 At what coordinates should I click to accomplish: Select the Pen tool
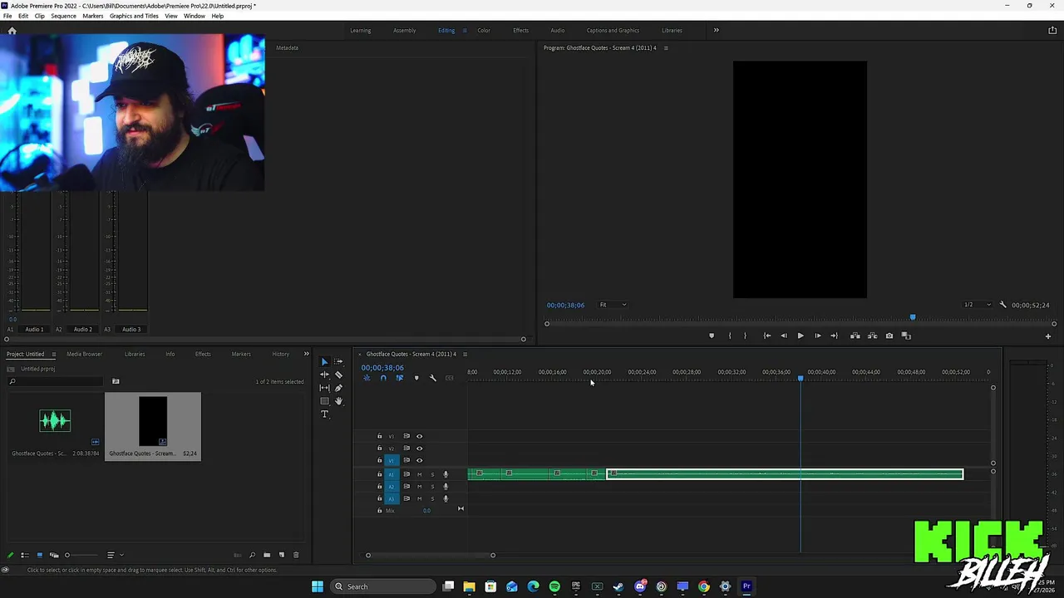[x=338, y=388]
